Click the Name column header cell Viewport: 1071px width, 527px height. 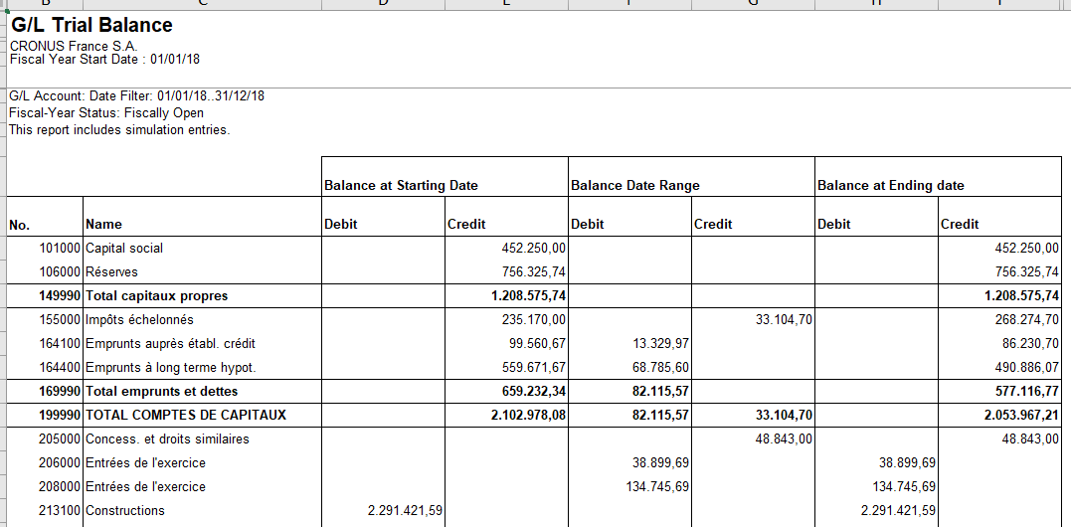(x=104, y=225)
